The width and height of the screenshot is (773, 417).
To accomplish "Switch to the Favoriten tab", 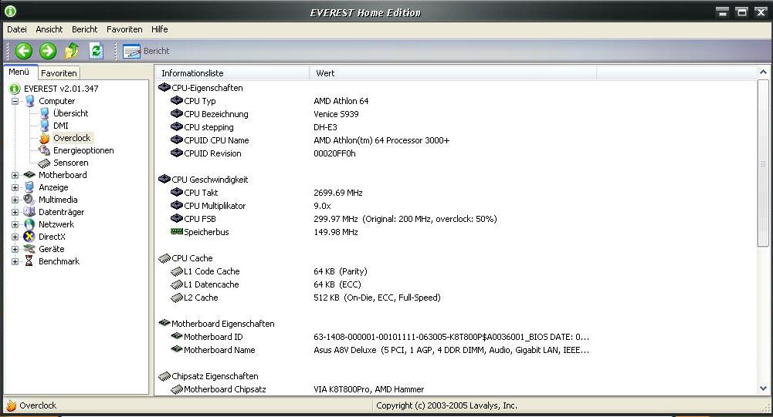I will point(59,73).
